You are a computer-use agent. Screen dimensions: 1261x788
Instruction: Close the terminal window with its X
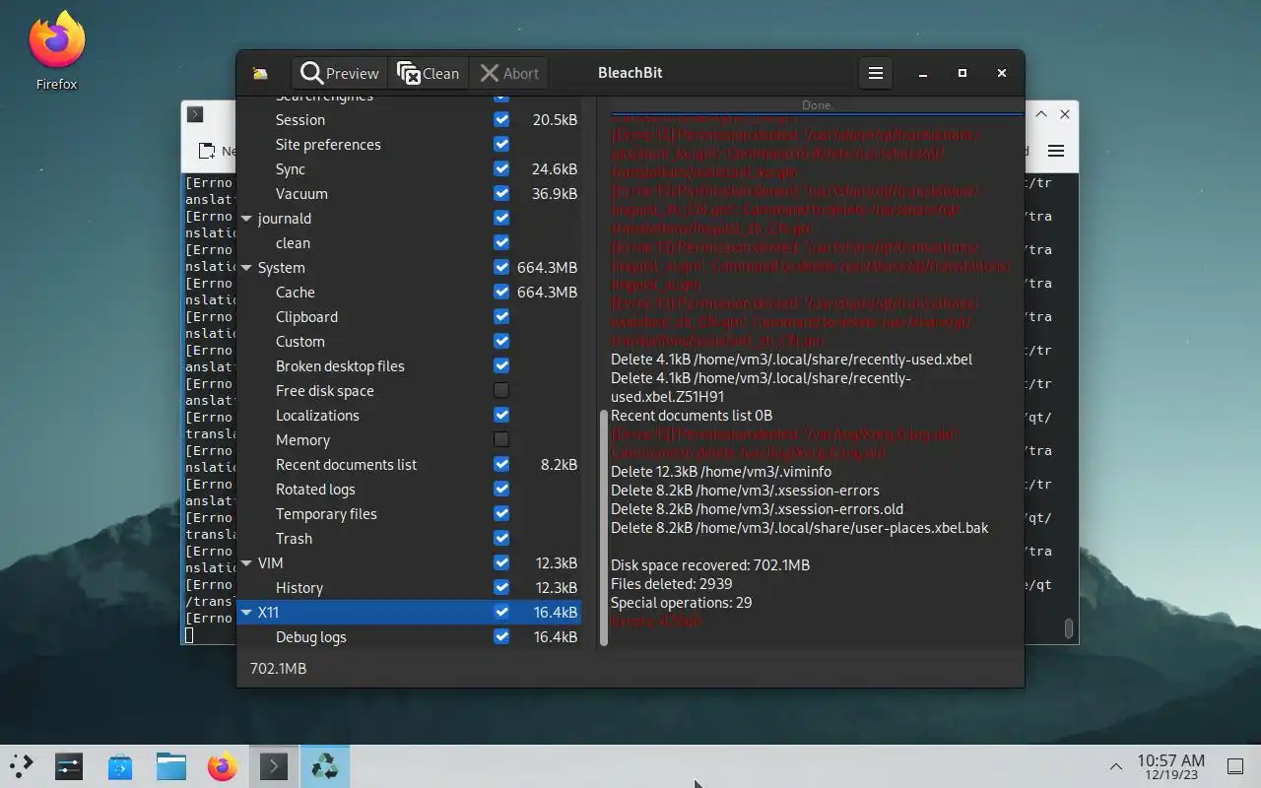pyautogui.click(x=1064, y=114)
